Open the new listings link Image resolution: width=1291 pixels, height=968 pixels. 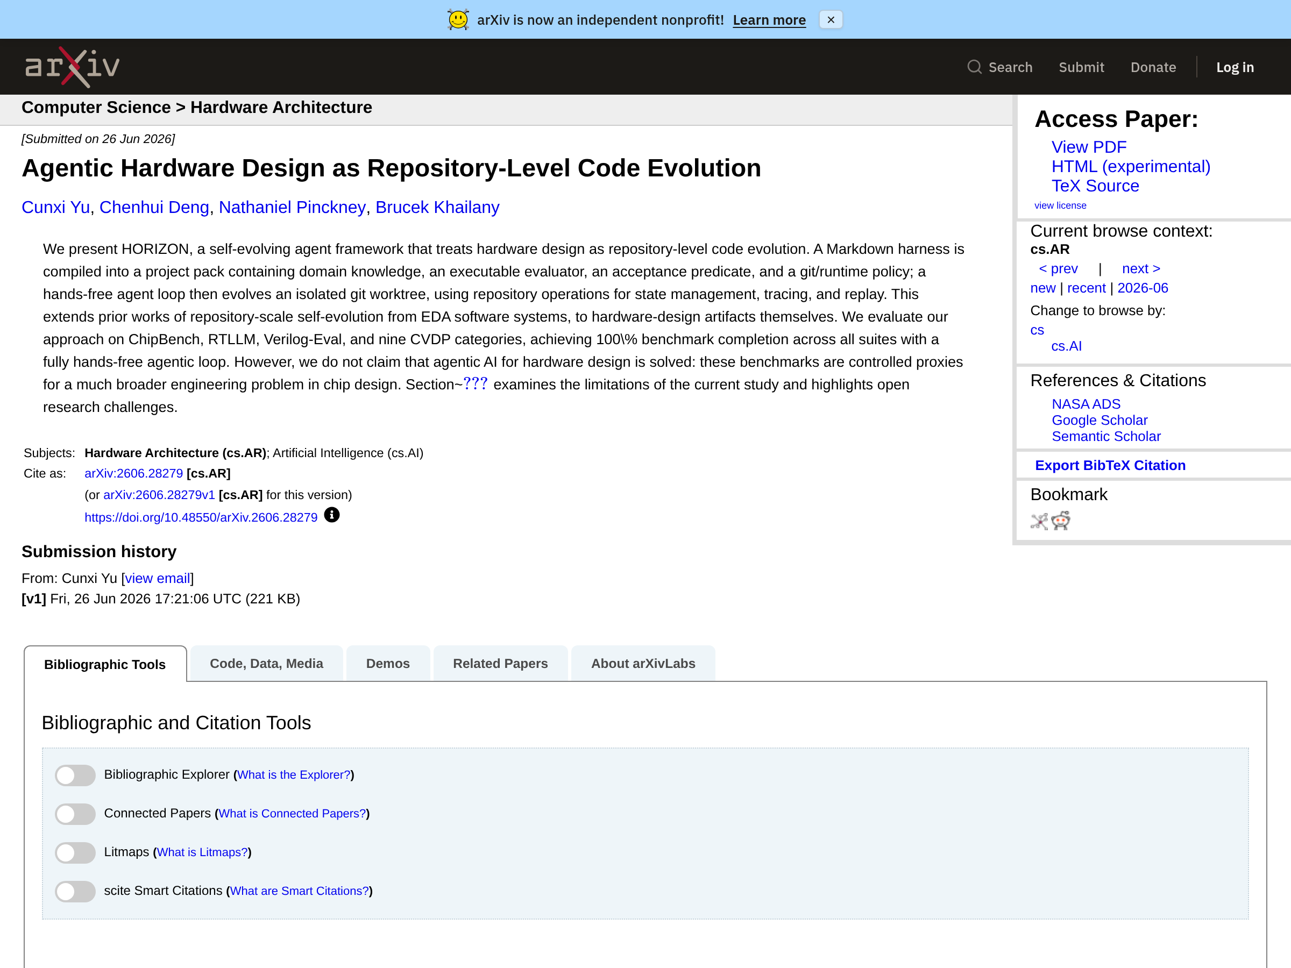pos(1043,288)
